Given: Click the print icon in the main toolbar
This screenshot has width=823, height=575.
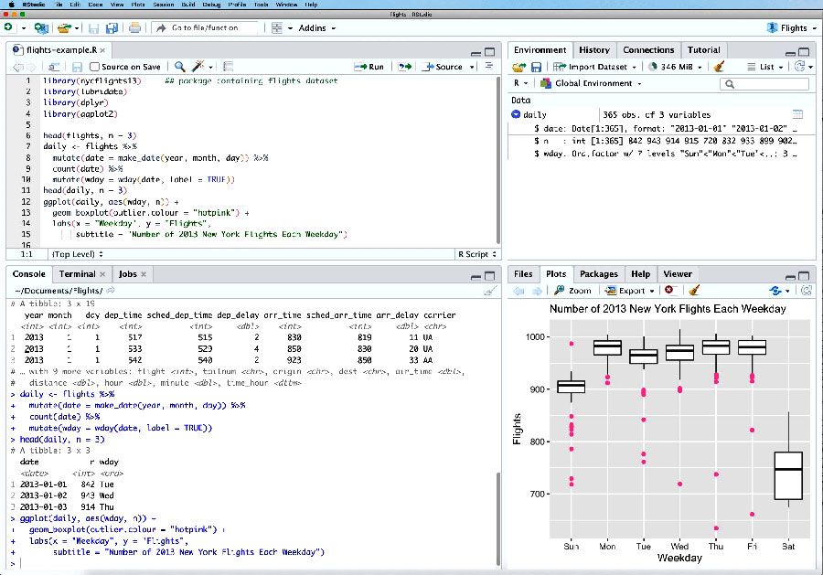Looking at the screenshot, I should coord(134,28).
